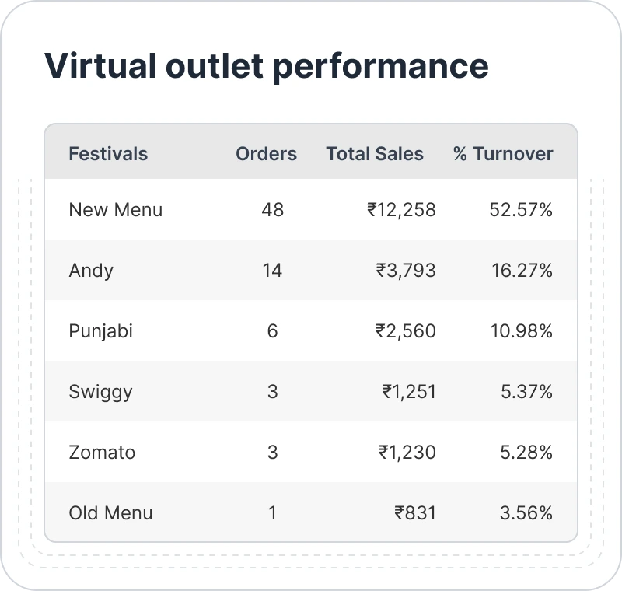
Task: Select the Old Menu row label
Action: click(110, 512)
